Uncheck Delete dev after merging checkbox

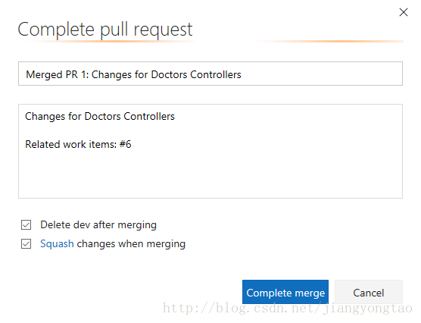[x=26, y=225]
